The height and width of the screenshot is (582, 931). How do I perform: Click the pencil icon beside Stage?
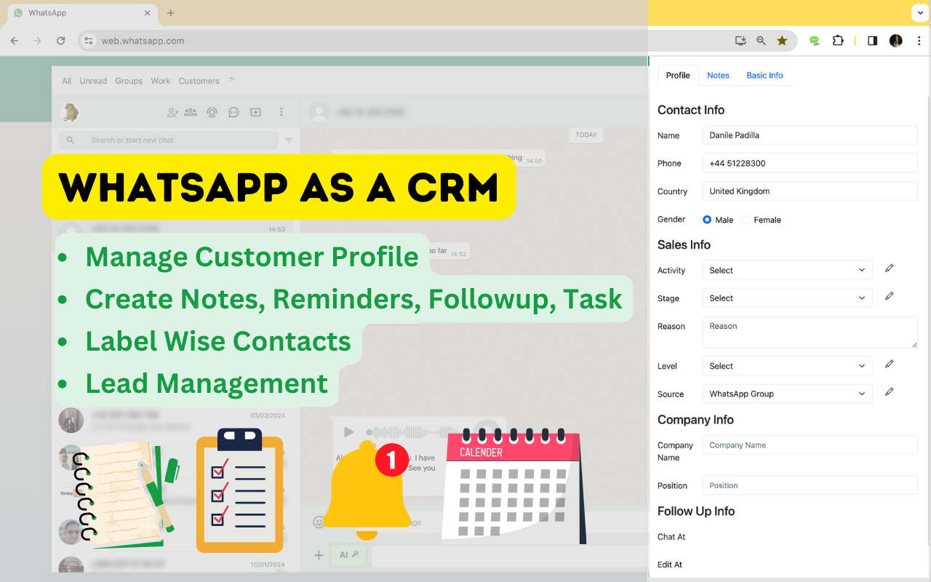click(889, 296)
